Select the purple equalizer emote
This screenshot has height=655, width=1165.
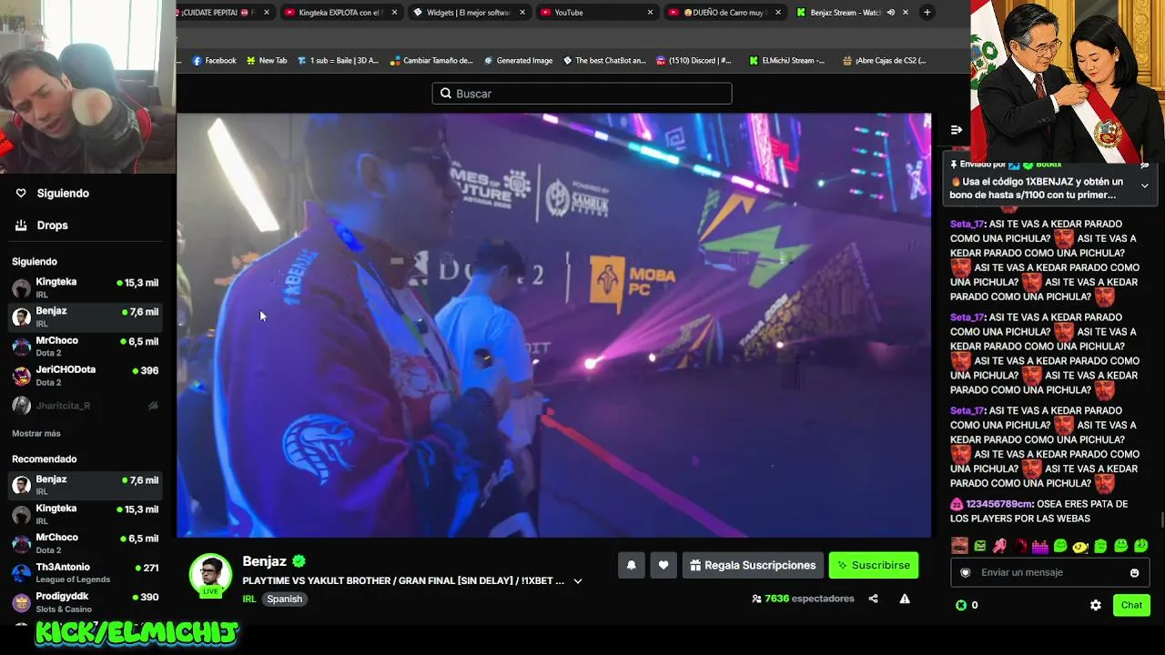point(1039,546)
